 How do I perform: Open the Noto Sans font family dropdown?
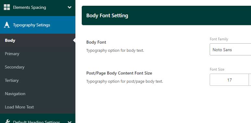pyautogui.click(x=230, y=50)
